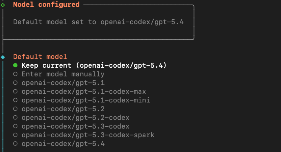Click the openai-codex/gpt-5.3-codex-spark label text

pos(88,135)
